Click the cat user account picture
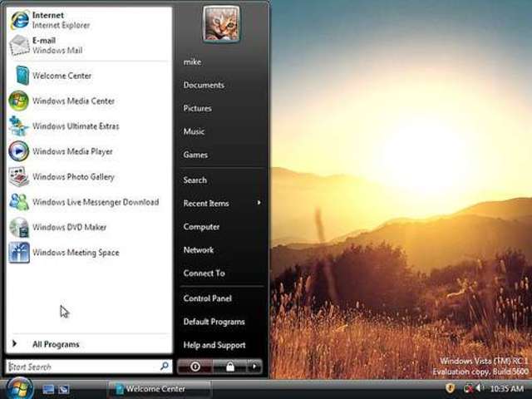The image size is (532, 399). pyautogui.click(x=221, y=24)
